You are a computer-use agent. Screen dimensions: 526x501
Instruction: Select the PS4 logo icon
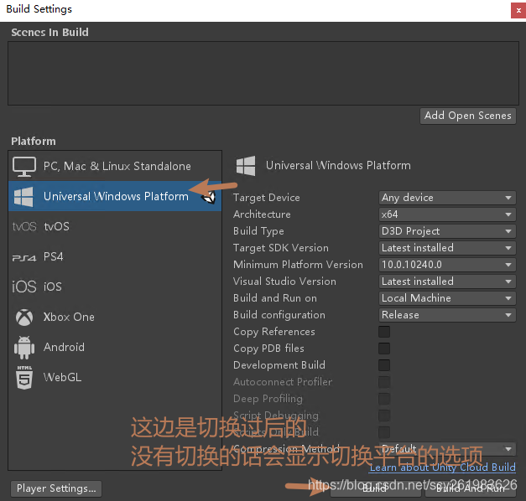(x=24, y=258)
